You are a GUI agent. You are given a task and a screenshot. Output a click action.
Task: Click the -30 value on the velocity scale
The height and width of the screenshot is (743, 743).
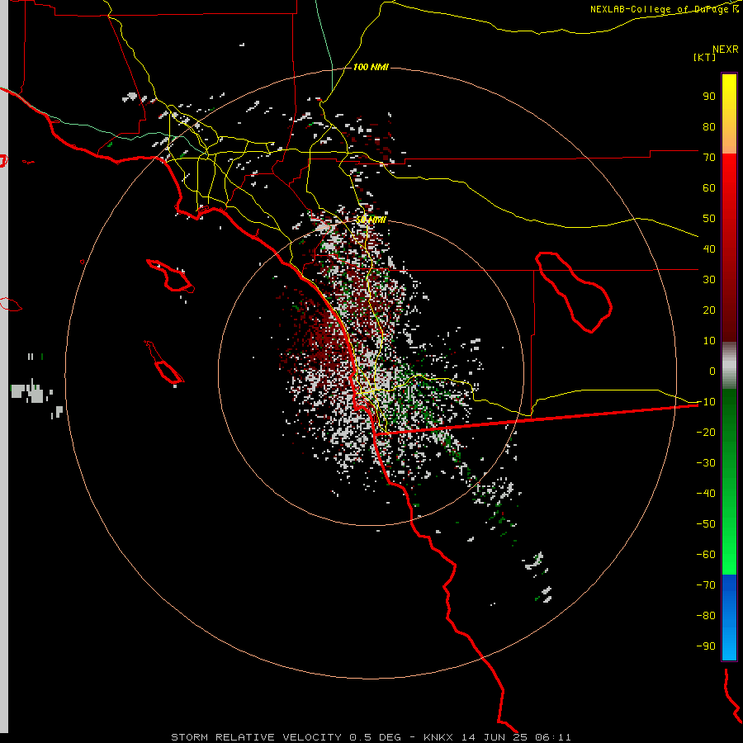pos(706,463)
